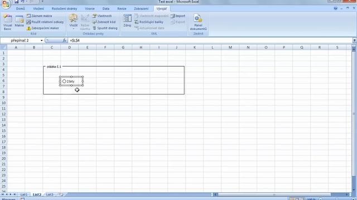Open the Name Box dropdown arrow
The height and width of the screenshot is (200, 357).
[x=42, y=41]
